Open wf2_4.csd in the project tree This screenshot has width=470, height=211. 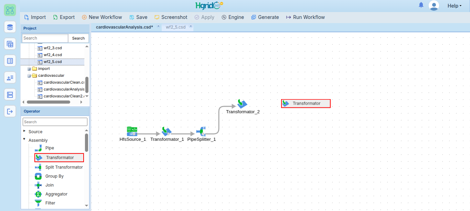point(53,55)
